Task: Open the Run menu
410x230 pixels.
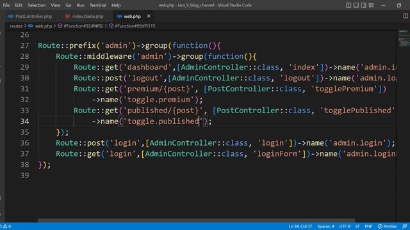Action: tap(81, 5)
